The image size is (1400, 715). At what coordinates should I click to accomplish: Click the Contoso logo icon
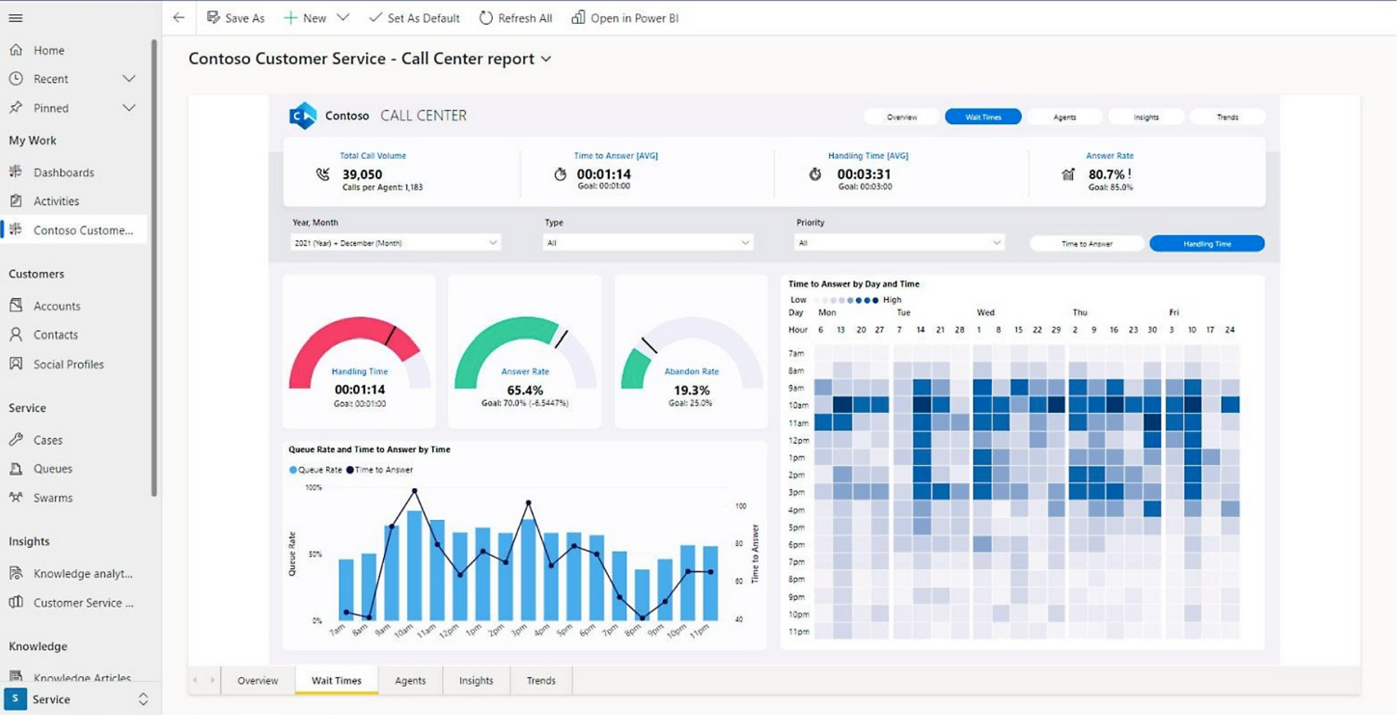[303, 116]
